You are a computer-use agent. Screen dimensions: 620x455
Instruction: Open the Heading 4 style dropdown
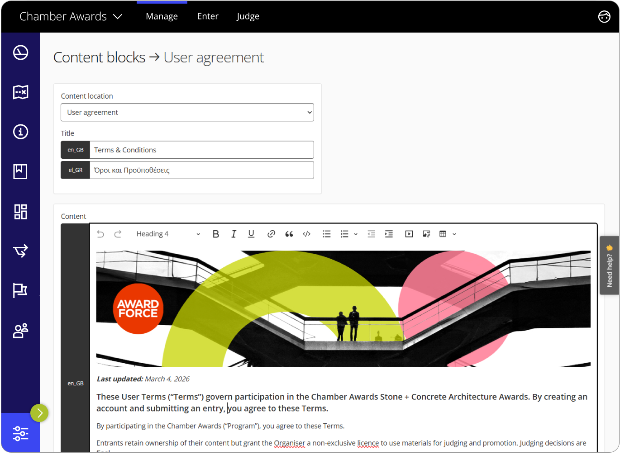[167, 233]
